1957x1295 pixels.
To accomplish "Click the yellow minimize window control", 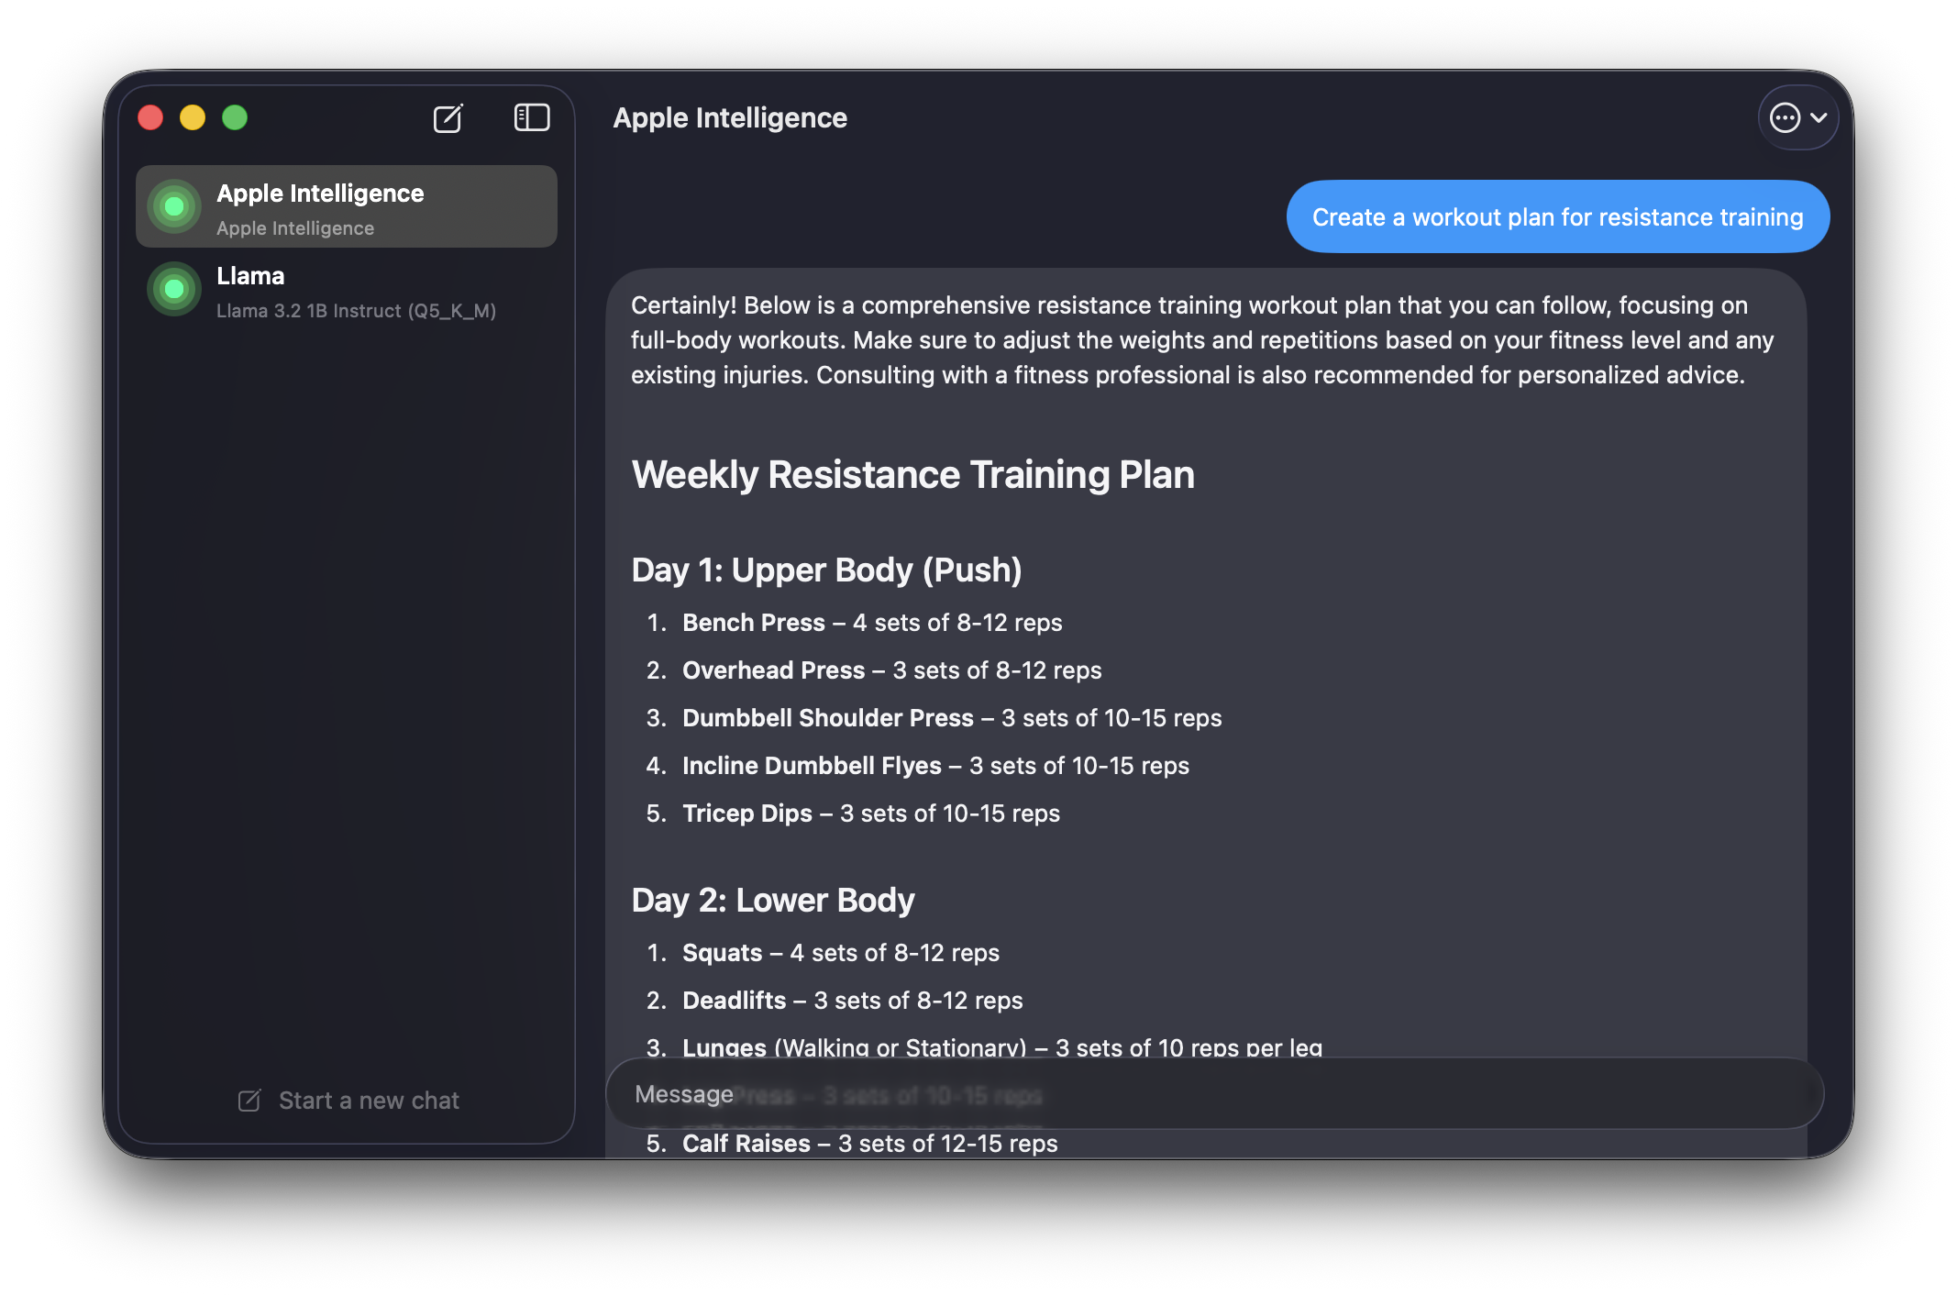I will [192, 117].
